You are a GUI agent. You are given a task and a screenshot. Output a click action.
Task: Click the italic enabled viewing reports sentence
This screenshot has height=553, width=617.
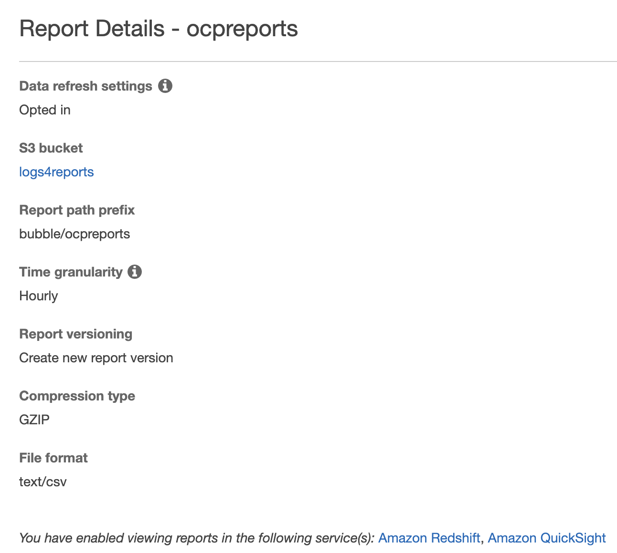coord(196,538)
